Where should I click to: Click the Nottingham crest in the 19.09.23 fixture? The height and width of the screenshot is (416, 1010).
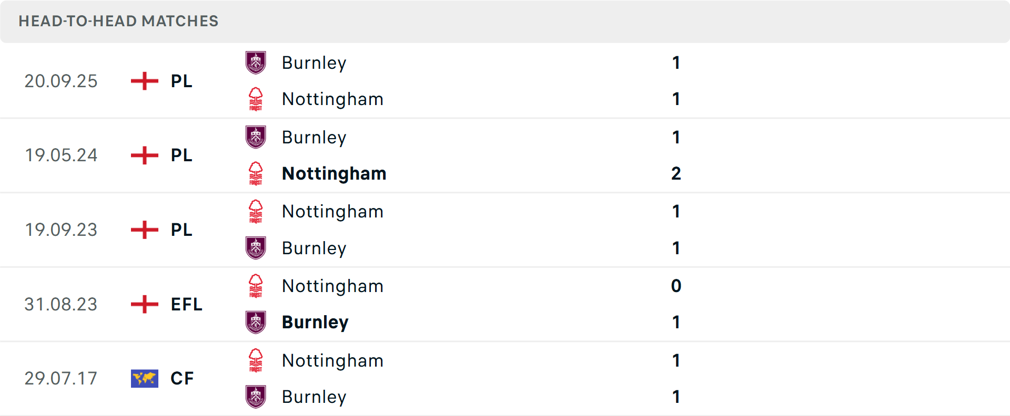(256, 212)
